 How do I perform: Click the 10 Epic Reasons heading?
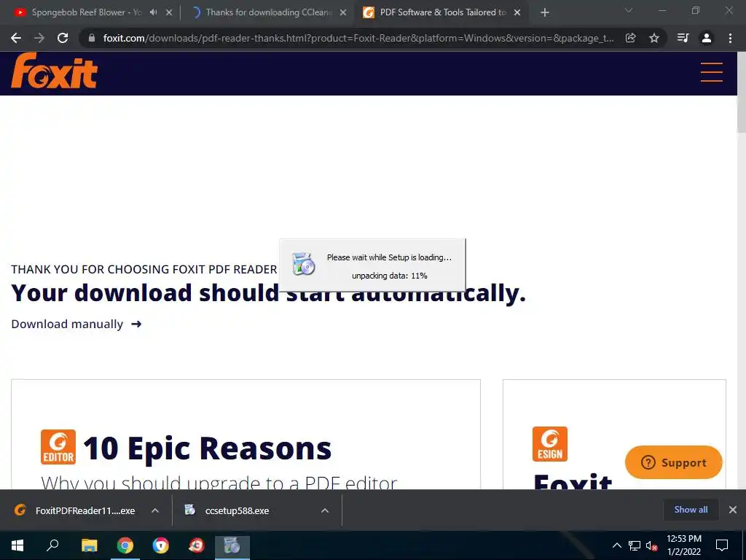point(207,448)
